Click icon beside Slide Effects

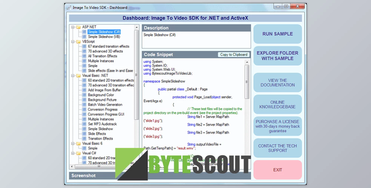pyautogui.click(x=84, y=134)
